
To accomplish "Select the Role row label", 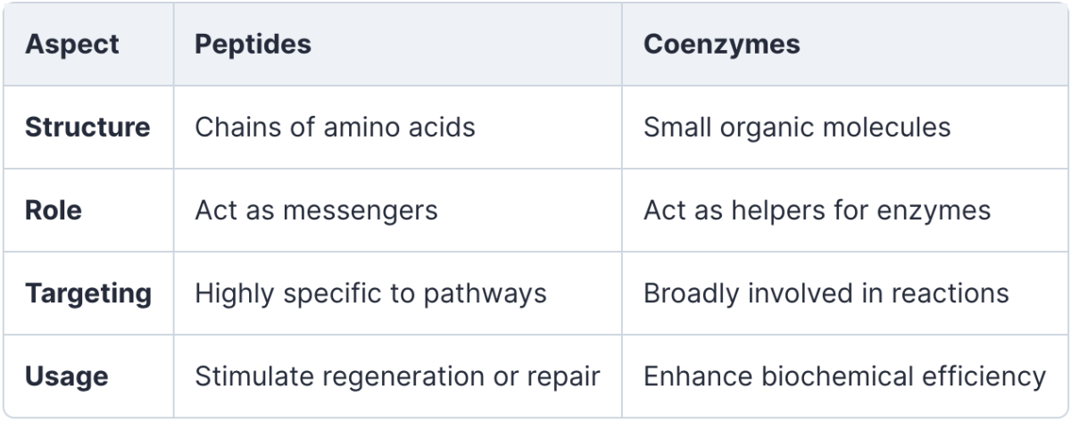I will pos(53,210).
